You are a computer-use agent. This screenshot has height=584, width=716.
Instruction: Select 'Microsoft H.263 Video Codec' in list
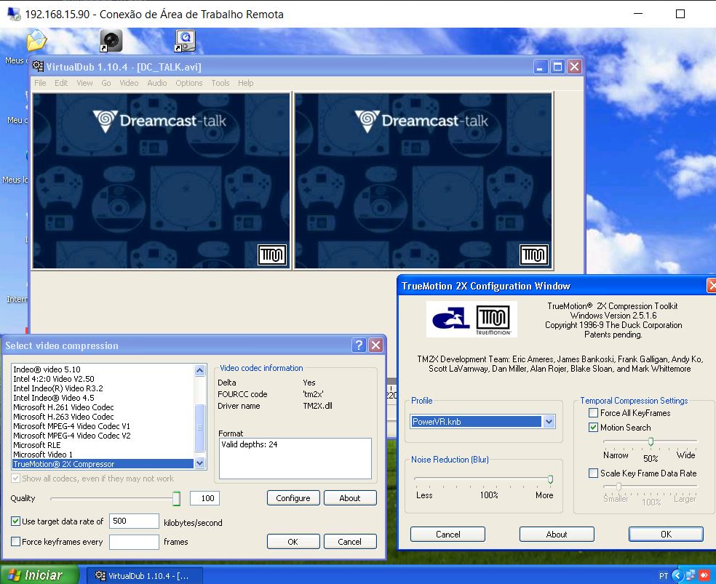[x=103, y=417]
